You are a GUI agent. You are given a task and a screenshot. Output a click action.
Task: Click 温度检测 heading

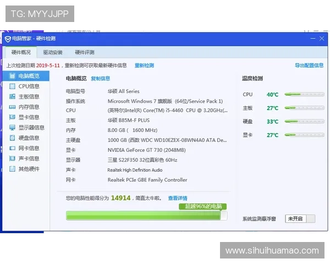click(x=252, y=79)
